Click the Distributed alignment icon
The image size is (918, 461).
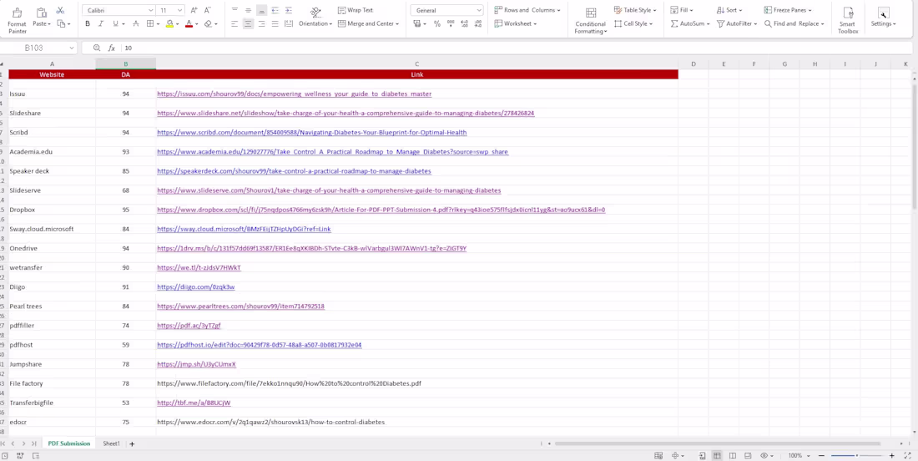tap(289, 23)
